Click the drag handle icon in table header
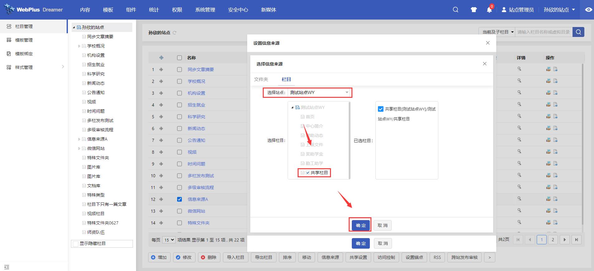This screenshot has width=594, height=271. pos(161,58)
